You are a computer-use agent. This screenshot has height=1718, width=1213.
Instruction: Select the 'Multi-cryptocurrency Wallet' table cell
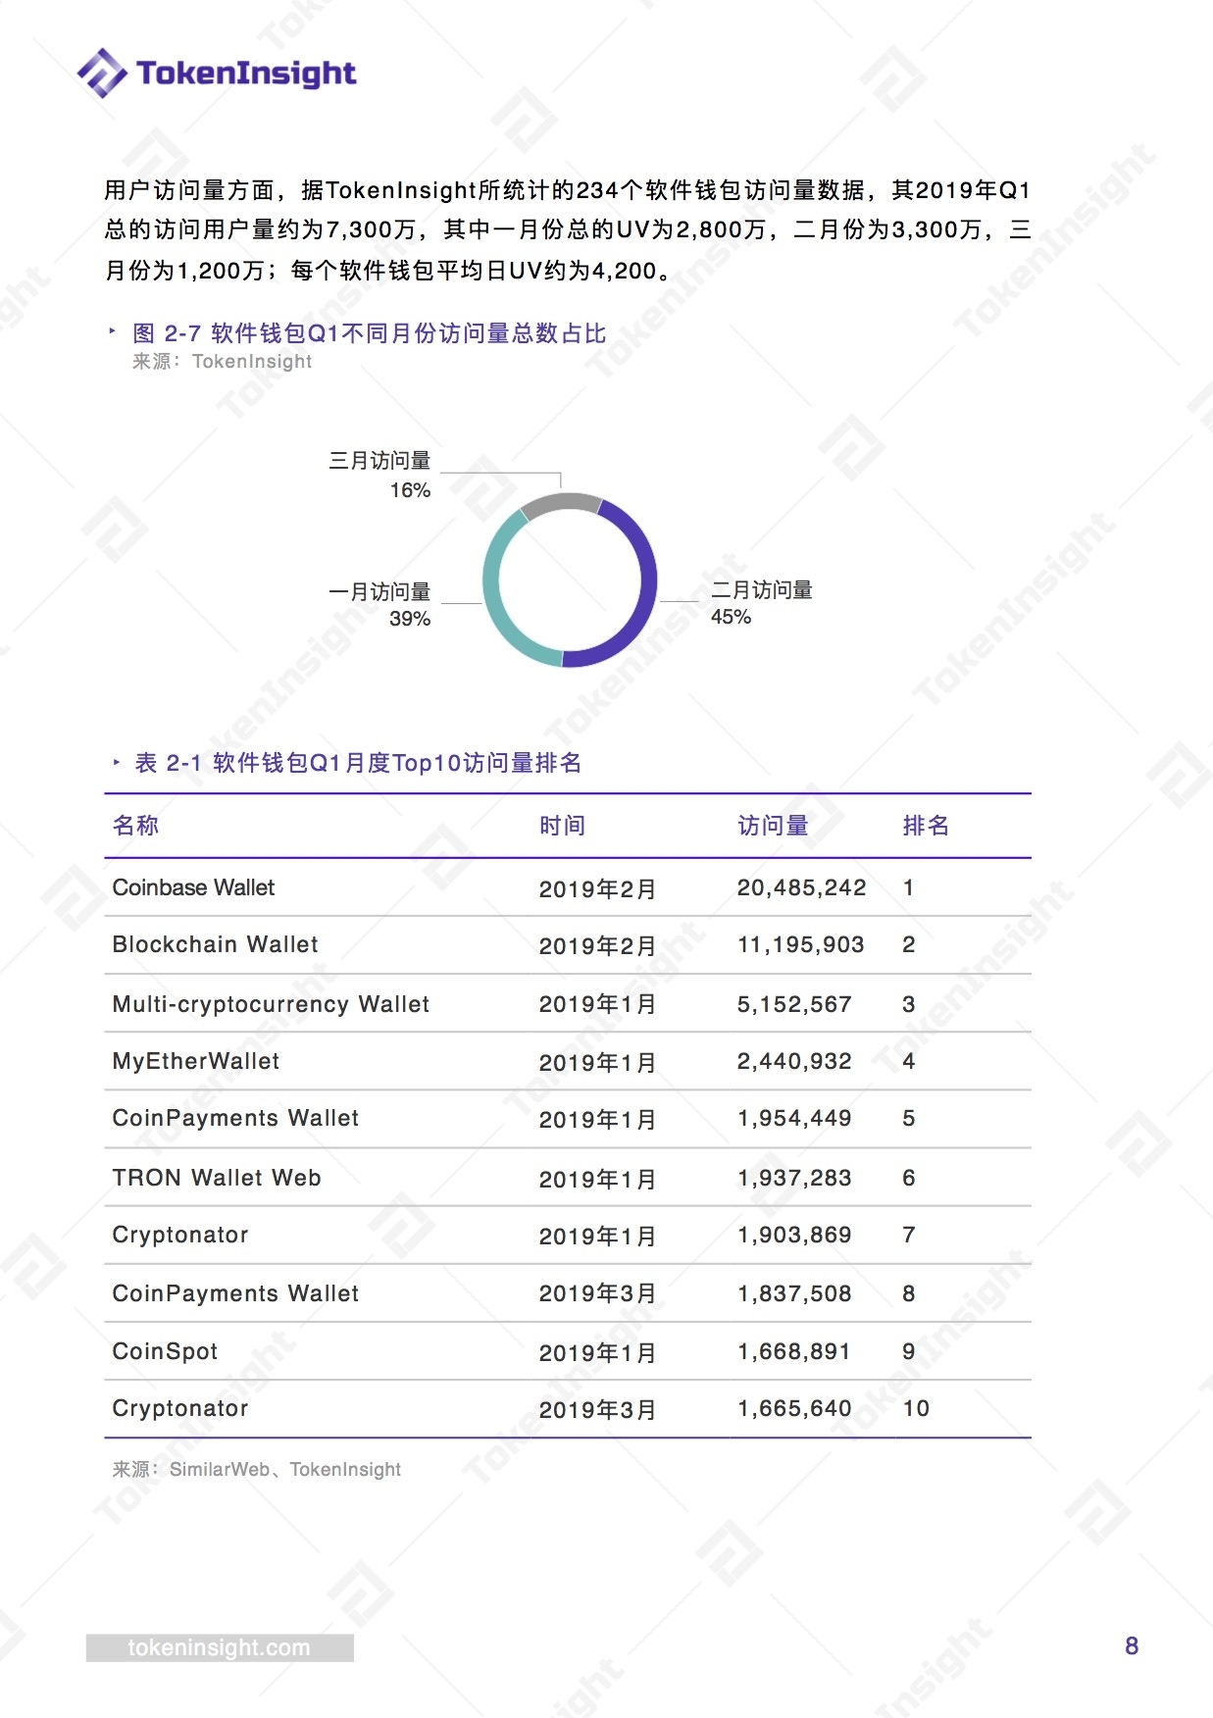point(272,1004)
